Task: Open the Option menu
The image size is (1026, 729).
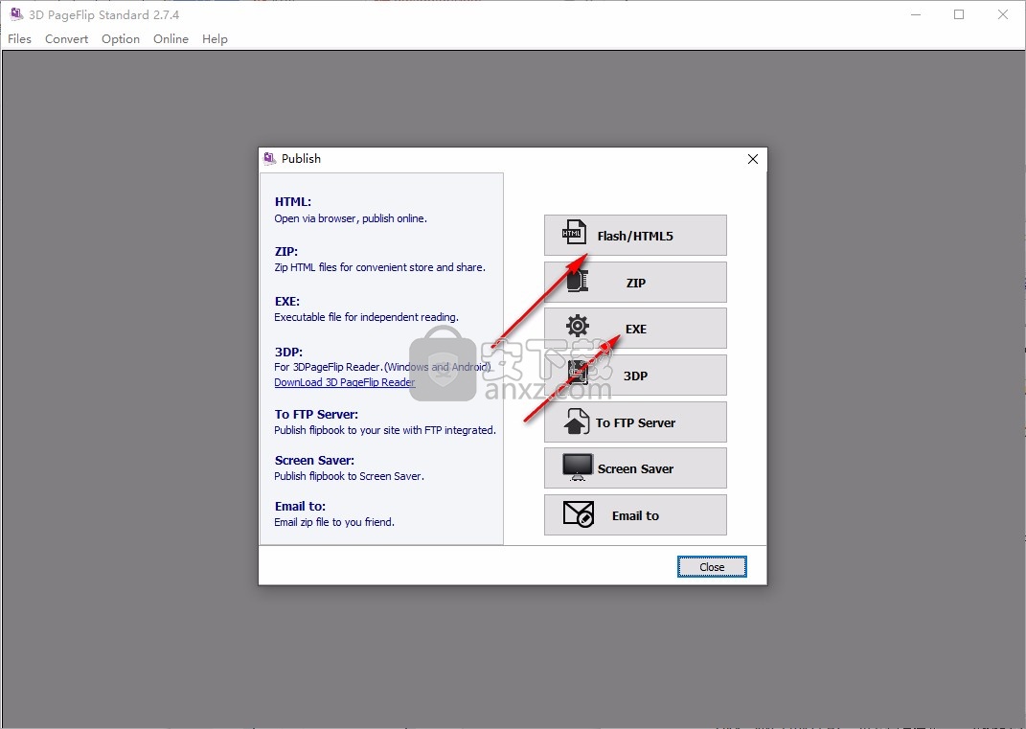Action: click(121, 38)
